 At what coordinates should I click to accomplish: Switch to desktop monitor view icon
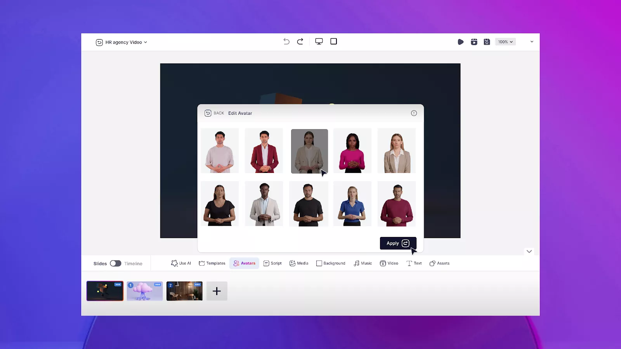pyautogui.click(x=319, y=41)
